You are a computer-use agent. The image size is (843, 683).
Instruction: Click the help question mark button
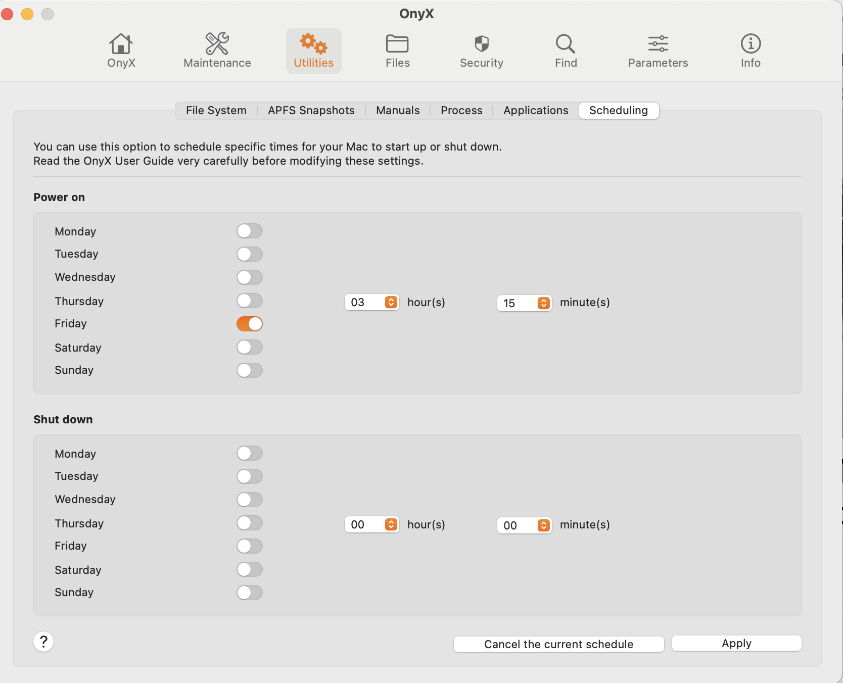[43, 642]
